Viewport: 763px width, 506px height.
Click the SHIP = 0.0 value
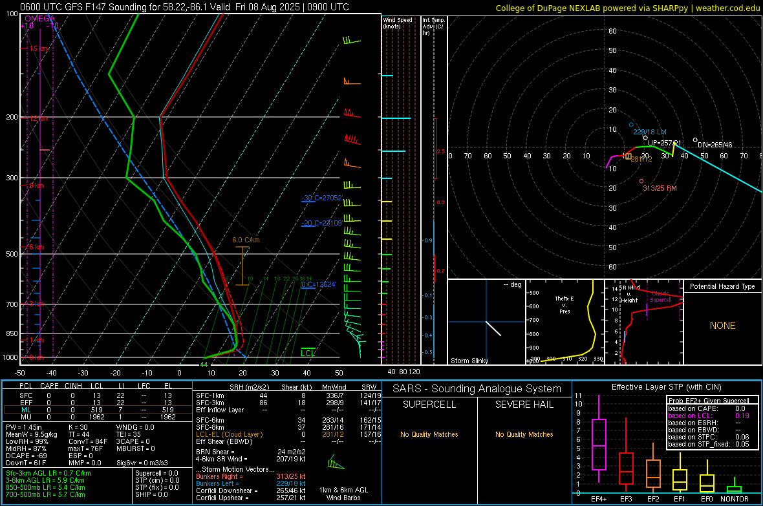pos(151,494)
